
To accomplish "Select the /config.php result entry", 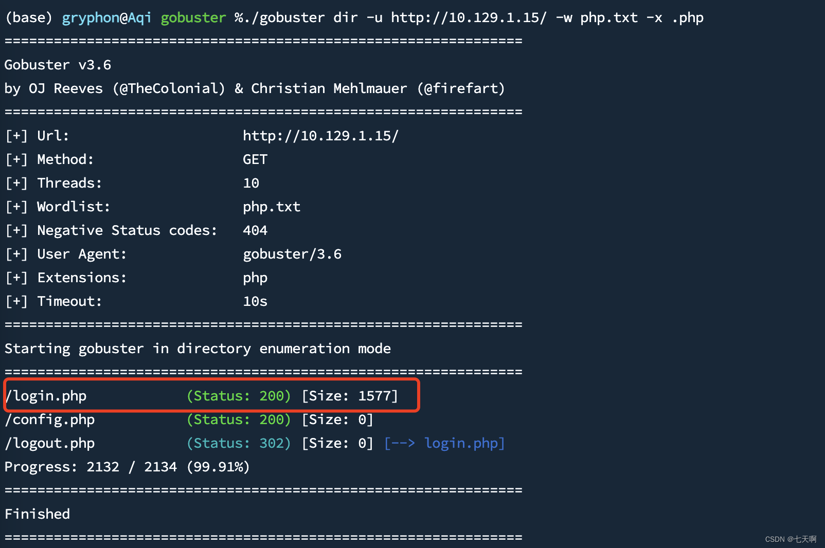I will (189, 419).
